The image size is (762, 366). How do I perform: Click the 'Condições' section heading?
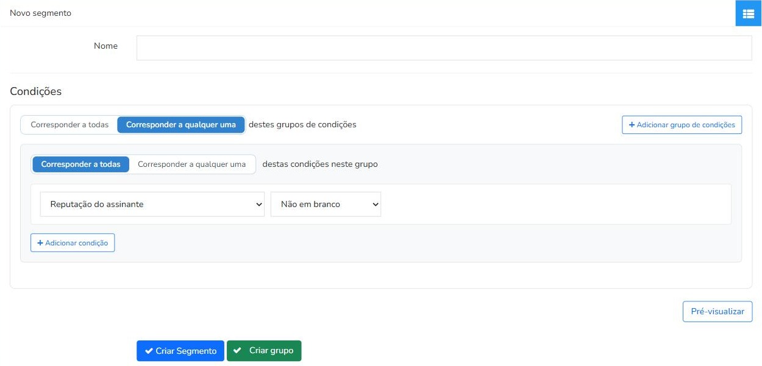tap(36, 91)
